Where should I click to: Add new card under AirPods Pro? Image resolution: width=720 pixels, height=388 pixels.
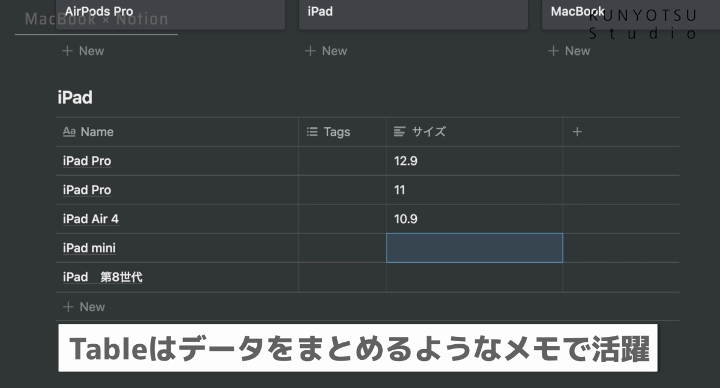[x=83, y=51]
